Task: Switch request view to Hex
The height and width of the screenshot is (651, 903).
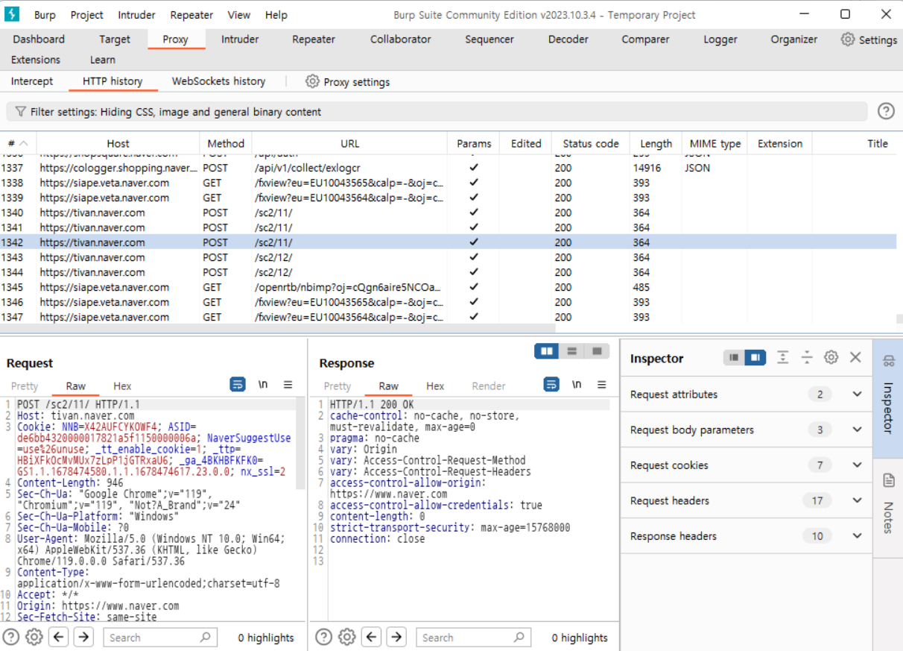Action: (x=122, y=386)
